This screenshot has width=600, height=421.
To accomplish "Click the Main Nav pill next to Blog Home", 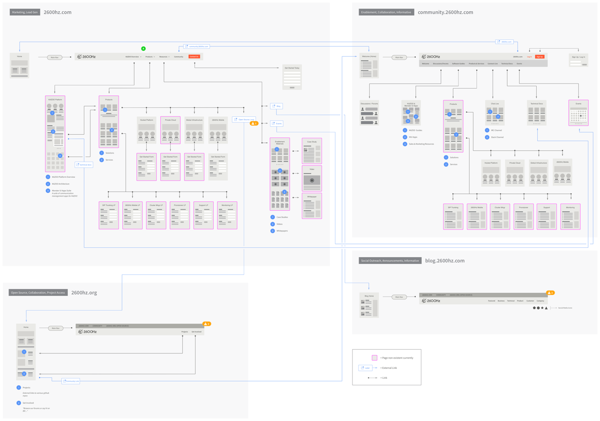I will (x=399, y=297).
